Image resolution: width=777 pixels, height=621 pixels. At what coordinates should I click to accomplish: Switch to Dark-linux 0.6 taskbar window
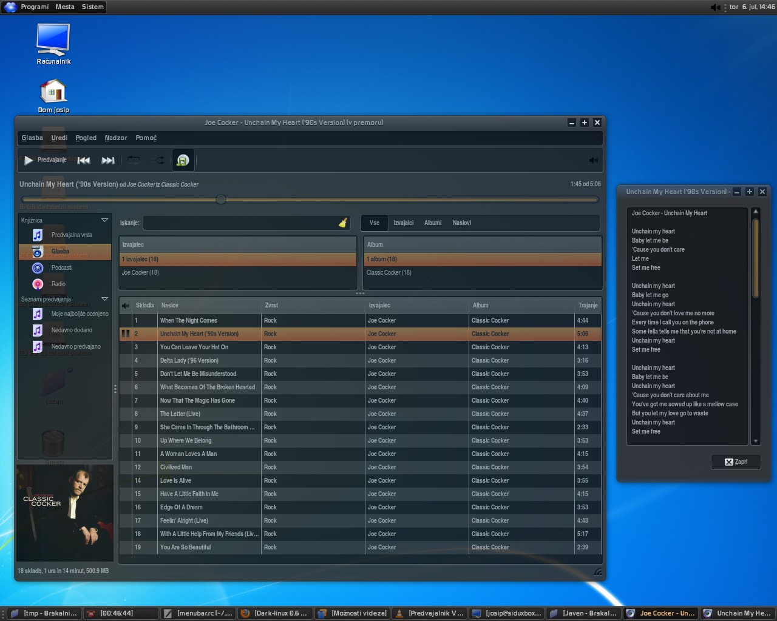coord(275,613)
